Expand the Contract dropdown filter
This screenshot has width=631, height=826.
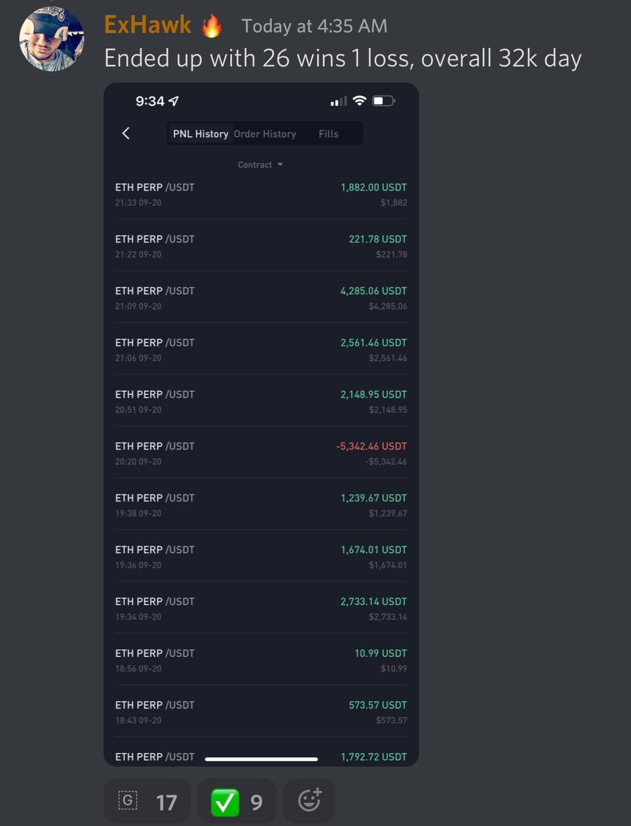(x=260, y=165)
